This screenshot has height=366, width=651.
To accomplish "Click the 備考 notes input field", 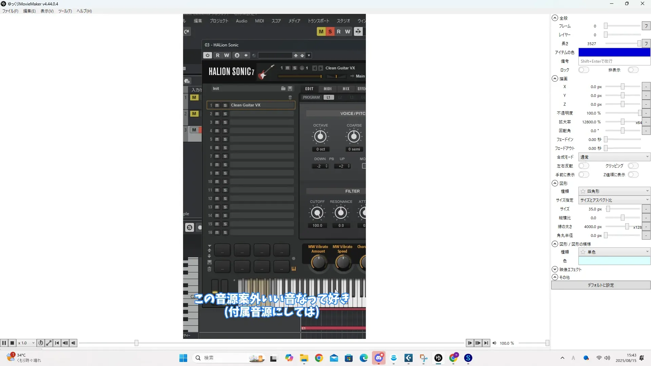I will (614, 61).
